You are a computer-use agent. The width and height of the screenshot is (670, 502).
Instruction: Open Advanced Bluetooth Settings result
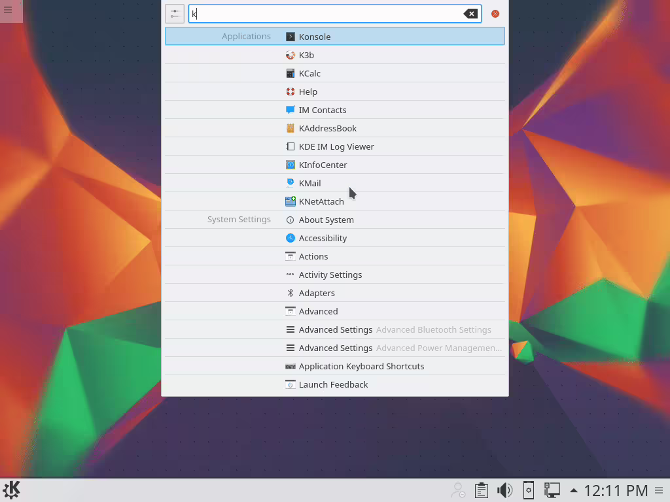pos(335,330)
